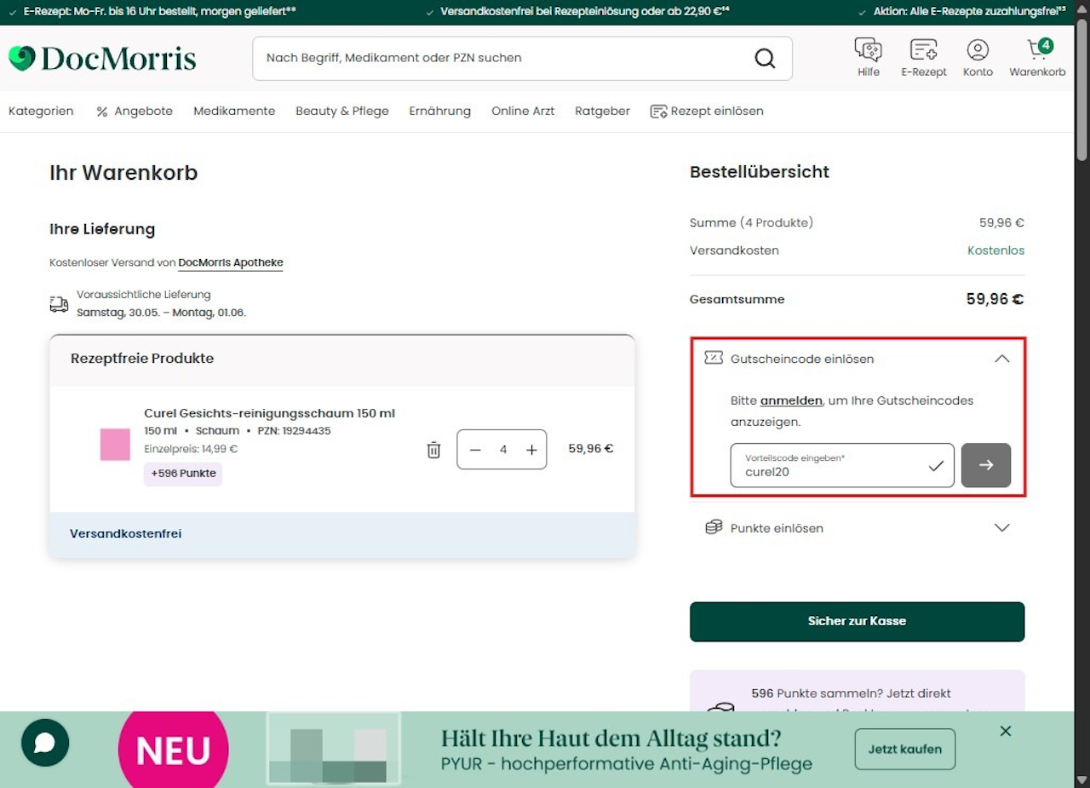This screenshot has width=1090, height=788.
Task: Click Rezept einlösen in navigation
Action: pyautogui.click(x=707, y=111)
